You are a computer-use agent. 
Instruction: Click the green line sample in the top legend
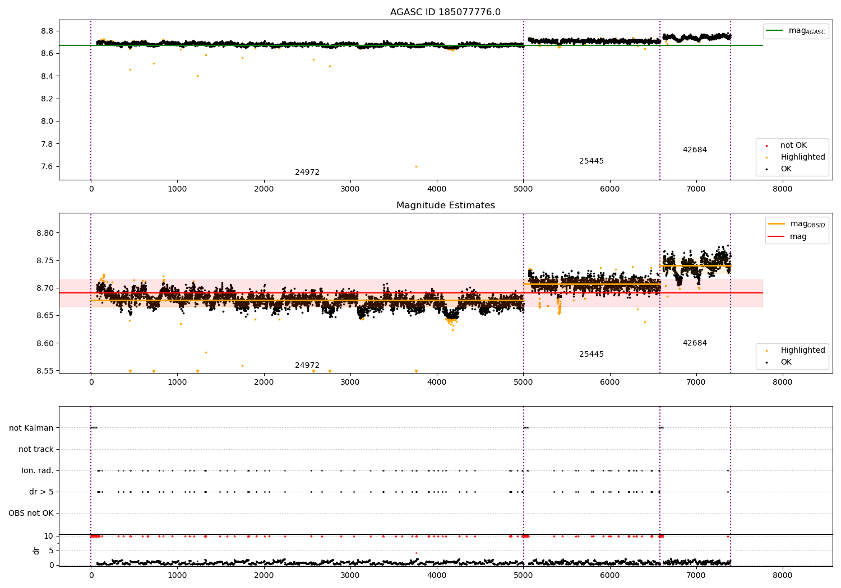775,31
